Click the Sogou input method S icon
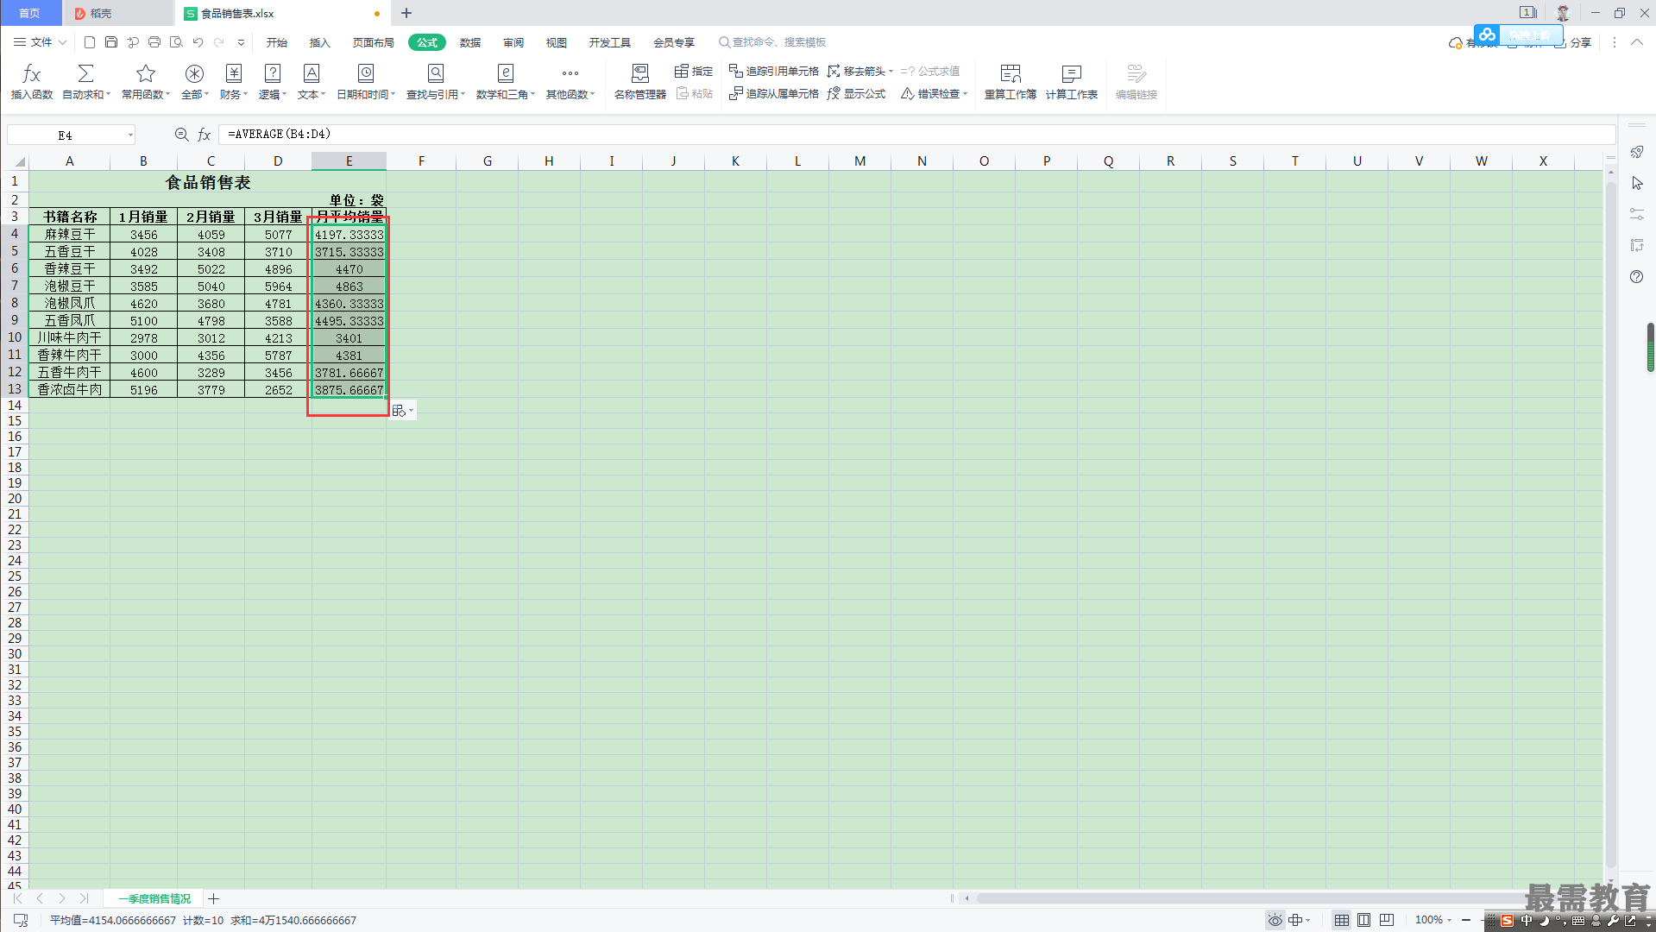 (1507, 921)
